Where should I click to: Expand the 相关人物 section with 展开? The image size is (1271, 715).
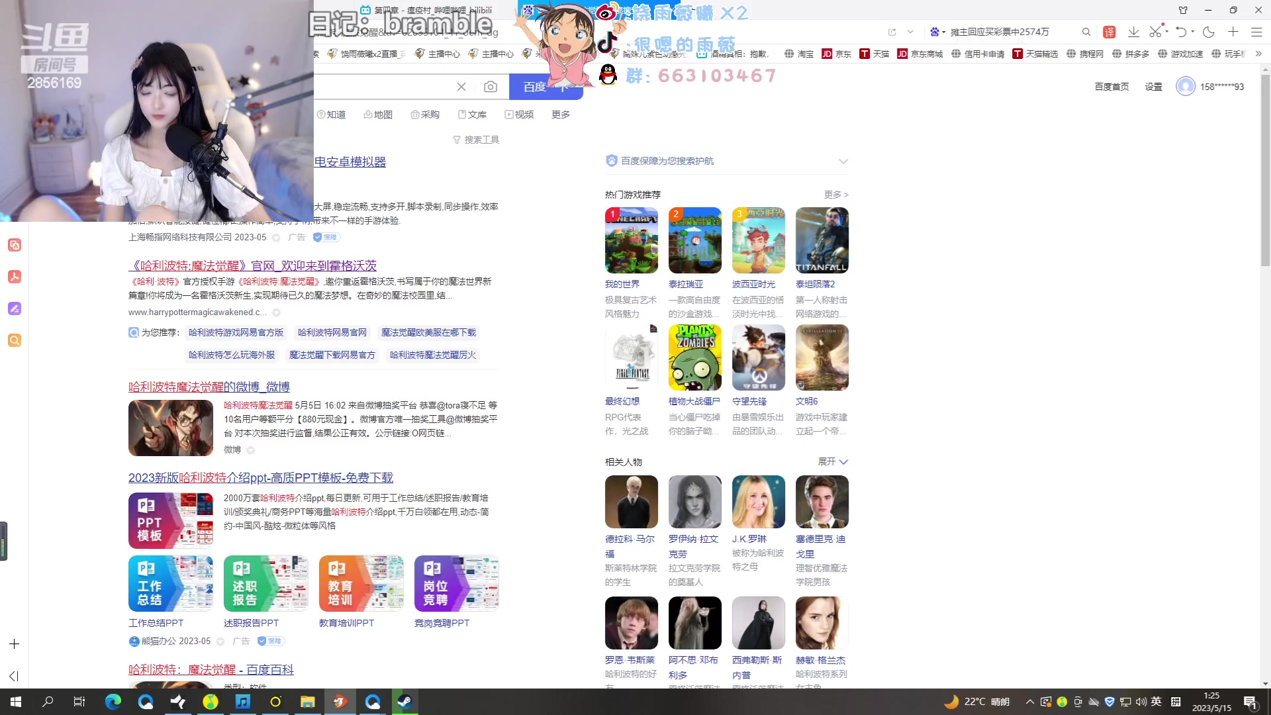[833, 461]
